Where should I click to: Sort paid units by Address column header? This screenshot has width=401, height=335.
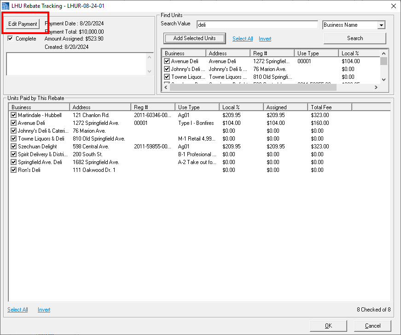coord(100,107)
